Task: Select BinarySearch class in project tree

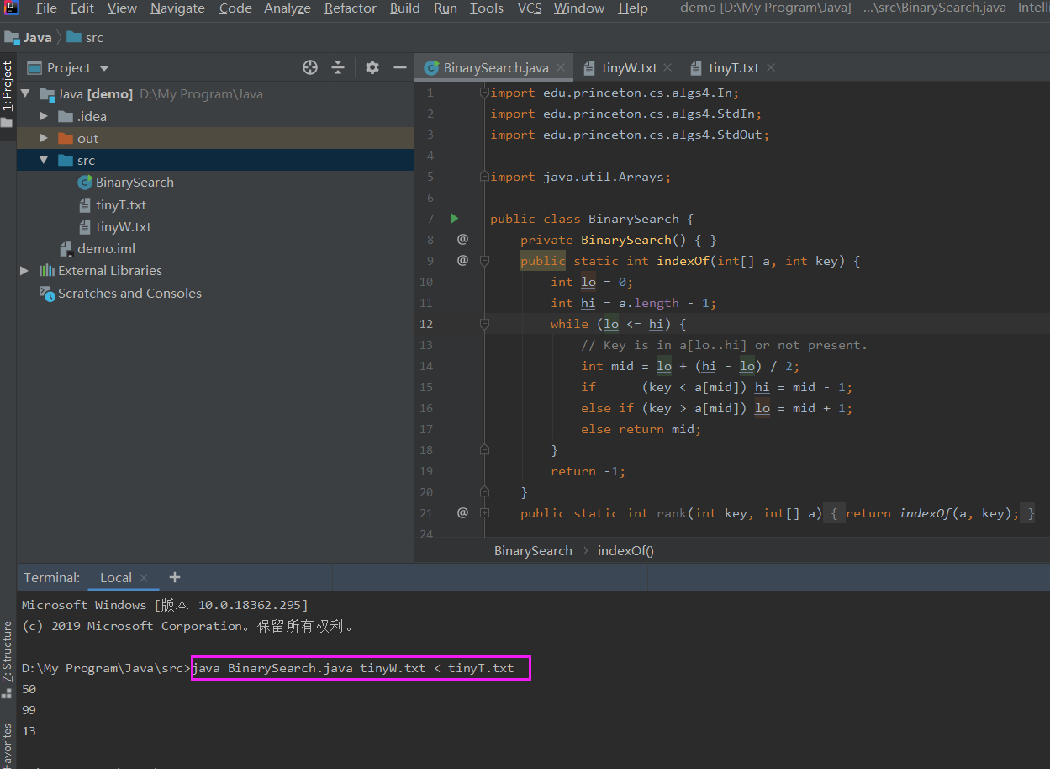Action: (x=135, y=183)
